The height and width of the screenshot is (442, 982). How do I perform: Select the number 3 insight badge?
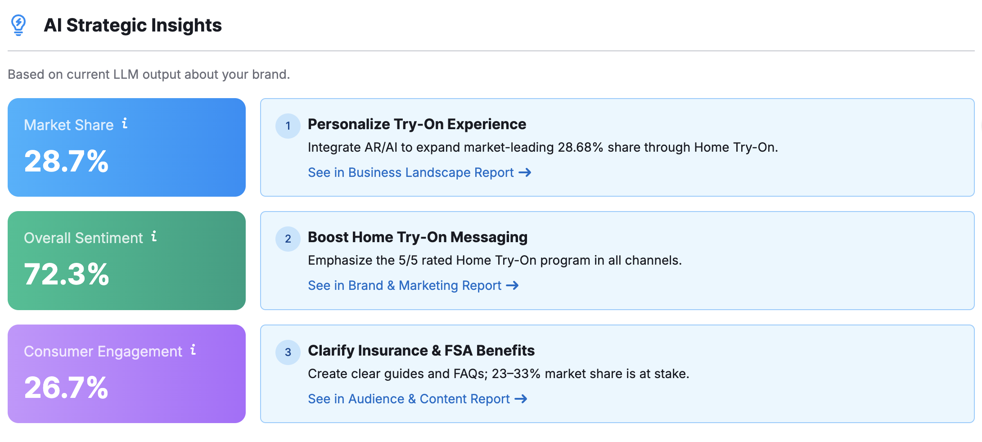288,352
